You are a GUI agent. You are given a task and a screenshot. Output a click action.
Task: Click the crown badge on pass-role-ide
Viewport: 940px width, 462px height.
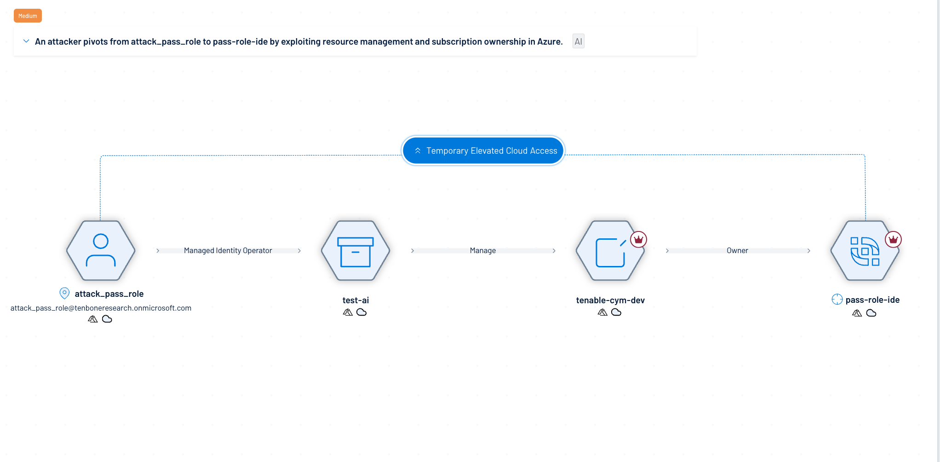(x=893, y=239)
